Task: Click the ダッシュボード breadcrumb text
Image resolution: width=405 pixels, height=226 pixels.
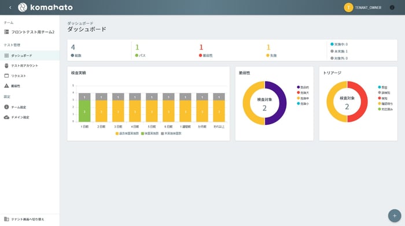Action: pyautogui.click(x=80, y=23)
